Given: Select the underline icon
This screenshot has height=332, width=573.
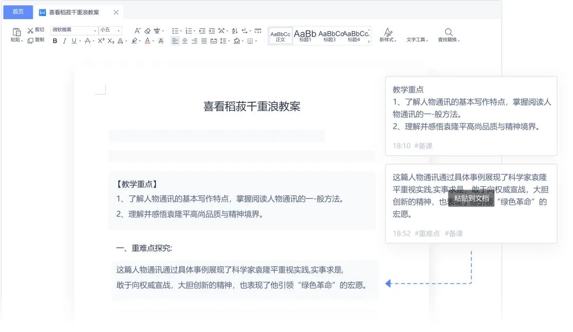Looking at the screenshot, I should (x=73, y=41).
